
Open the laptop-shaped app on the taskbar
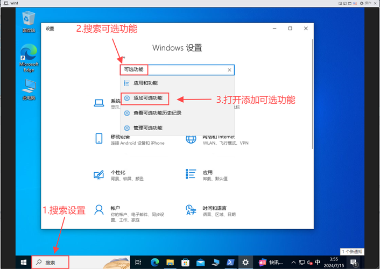point(215,262)
